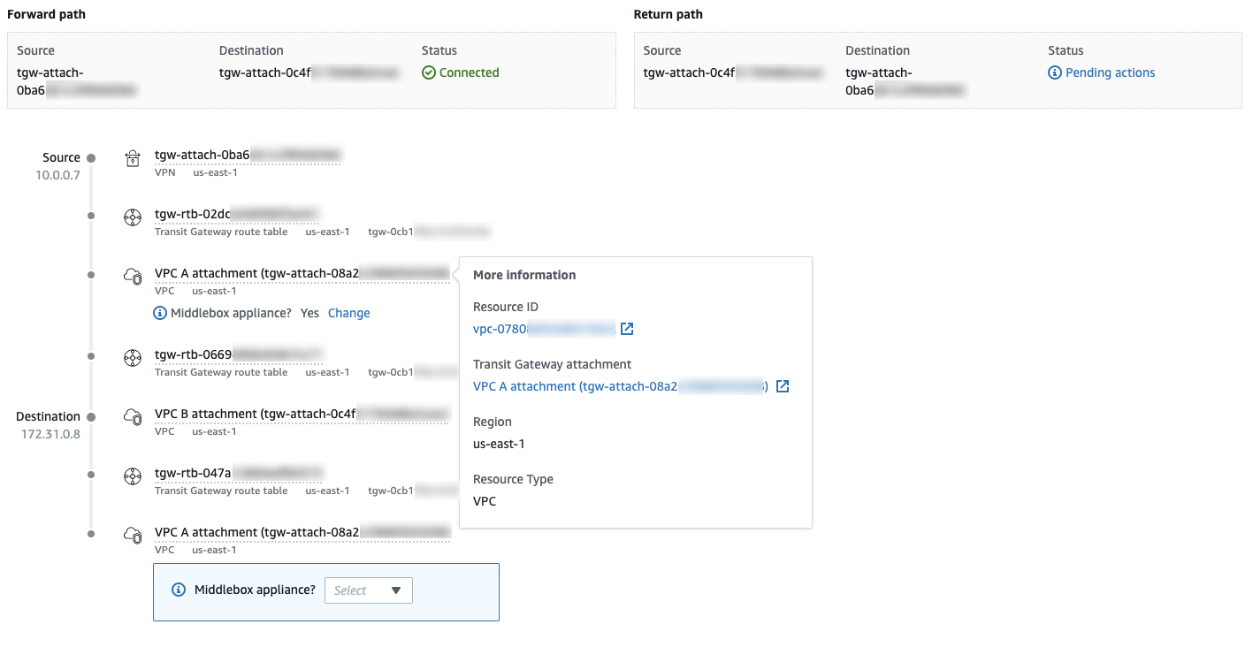Viewport: 1253px width, 647px height.
Task: Click the cloud icon beside first VPC A attachment
Action: click(132, 276)
